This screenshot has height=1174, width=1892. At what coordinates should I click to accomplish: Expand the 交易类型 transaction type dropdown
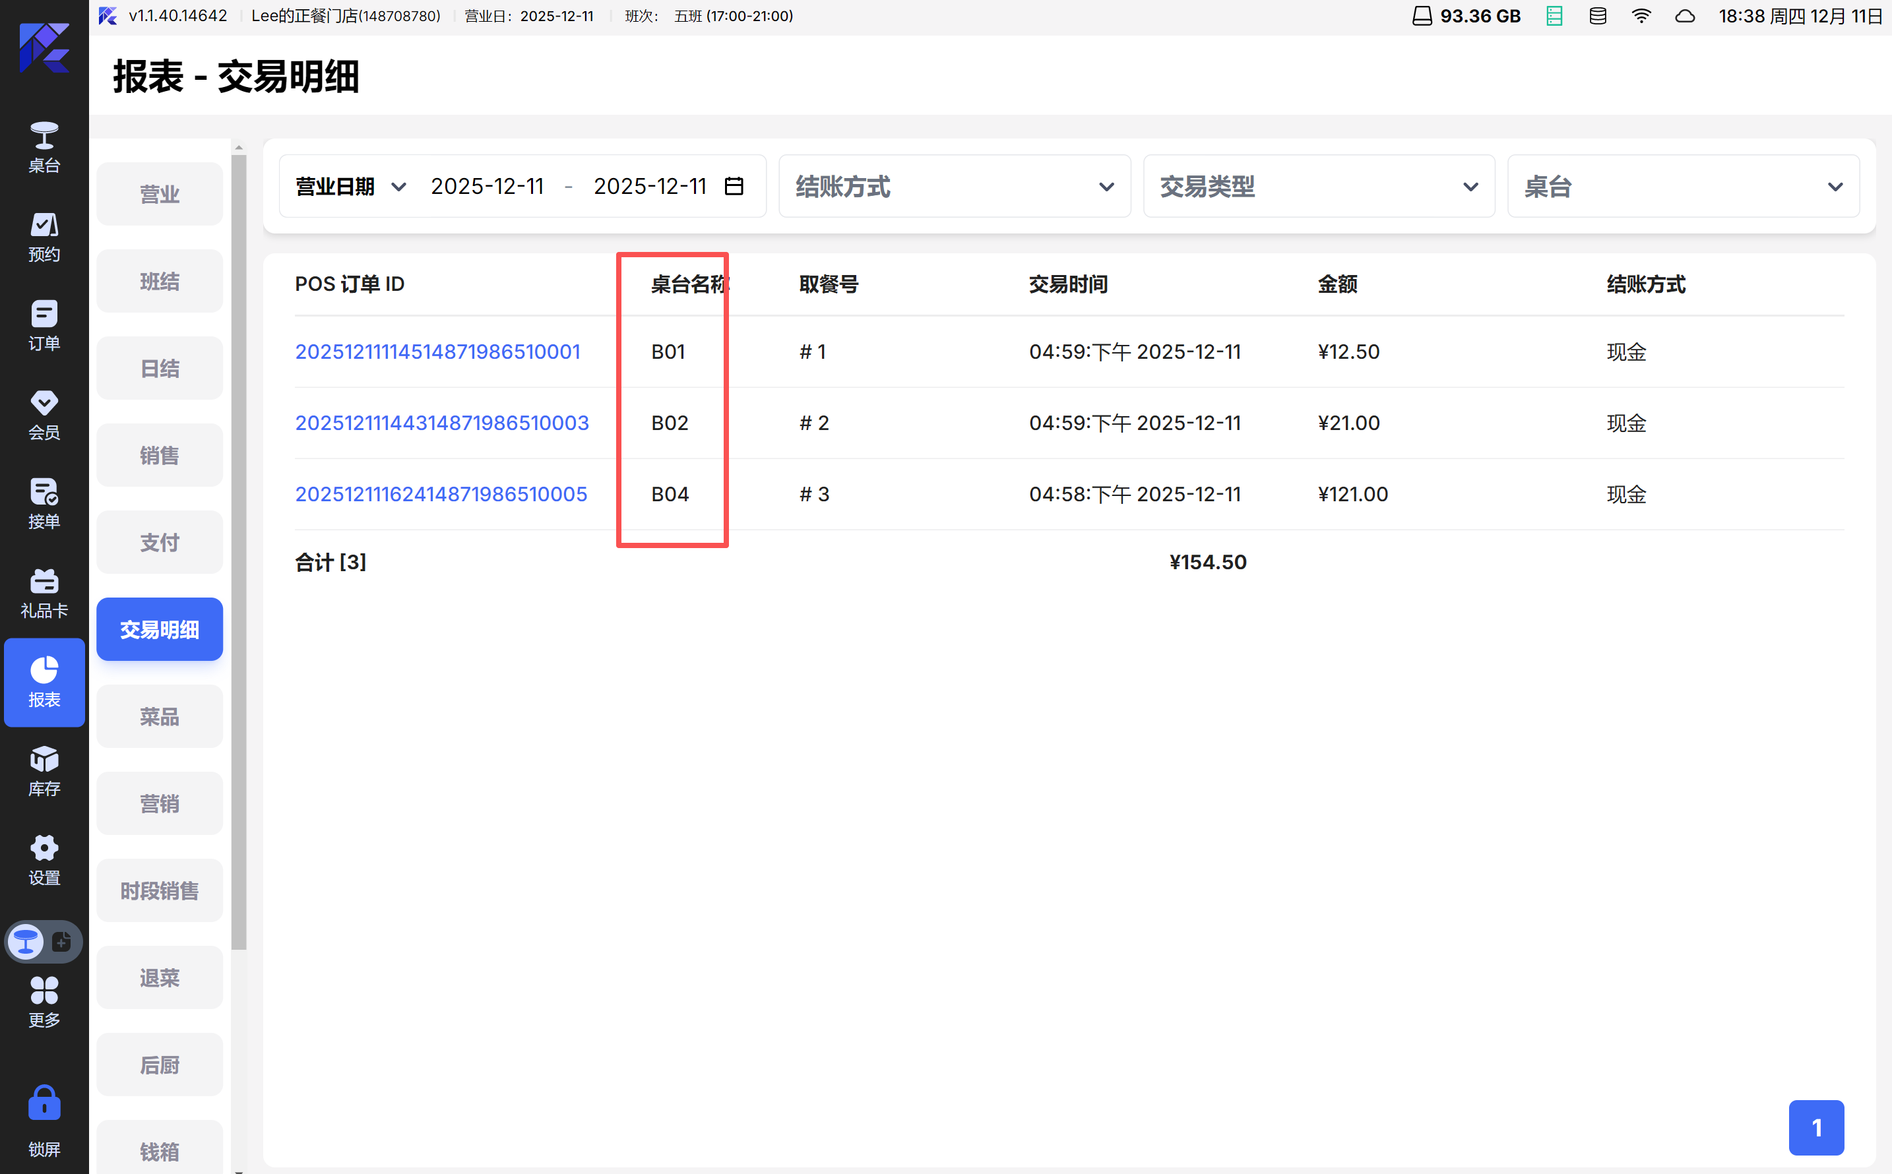[x=1318, y=187]
